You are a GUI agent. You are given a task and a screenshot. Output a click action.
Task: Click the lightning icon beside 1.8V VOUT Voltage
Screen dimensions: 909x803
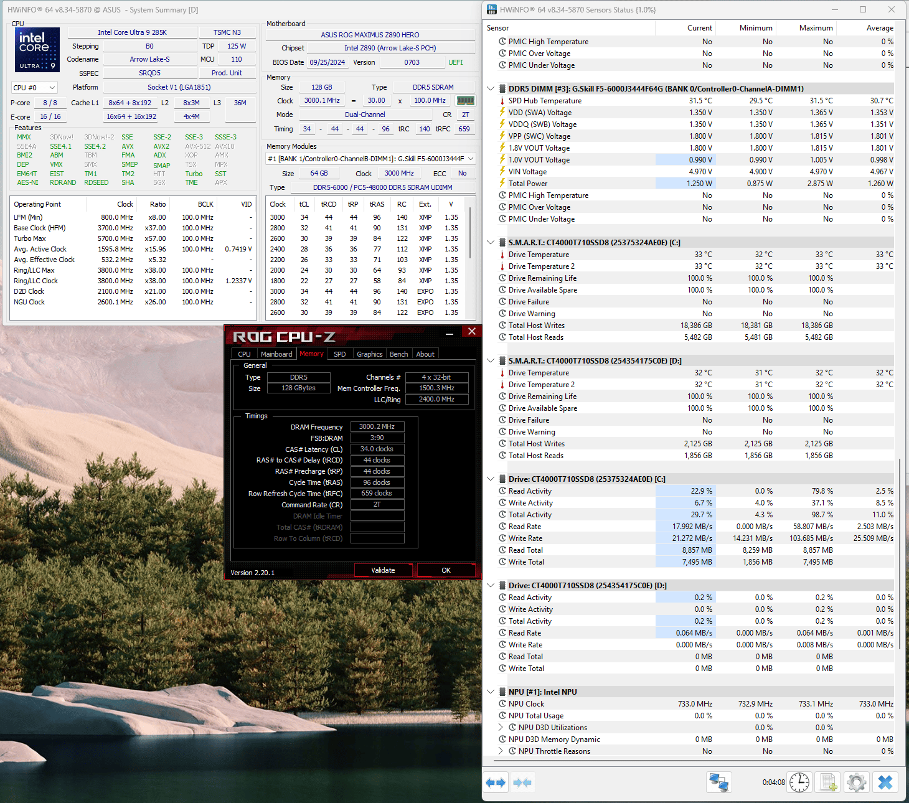[502, 148]
